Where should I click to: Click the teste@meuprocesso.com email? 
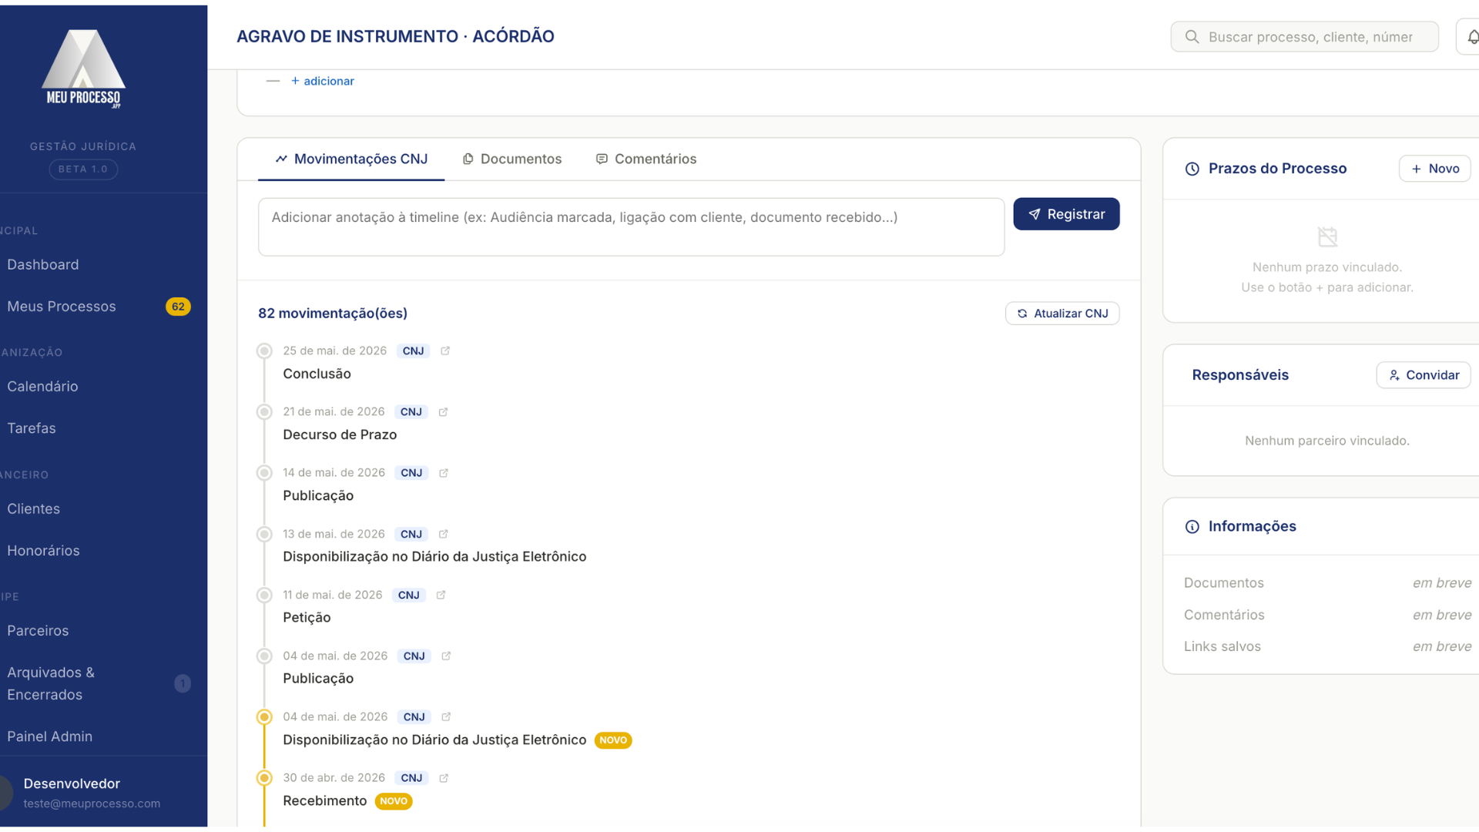click(92, 803)
